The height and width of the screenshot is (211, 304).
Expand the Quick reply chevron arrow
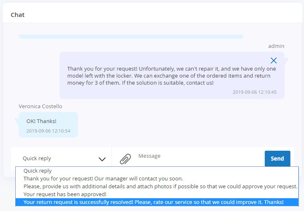click(x=102, y=159)
